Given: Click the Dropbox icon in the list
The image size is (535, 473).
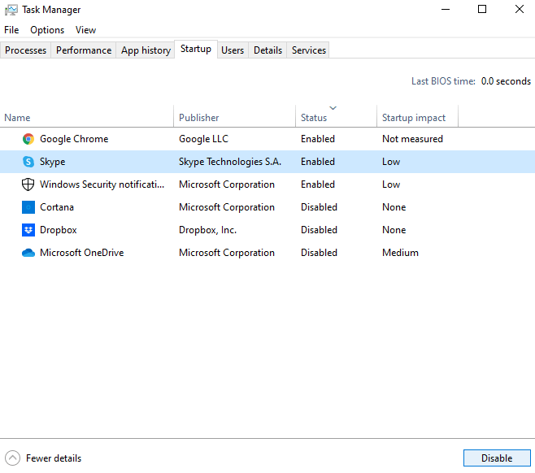Looking at the screenshot, I should (28, 230).
